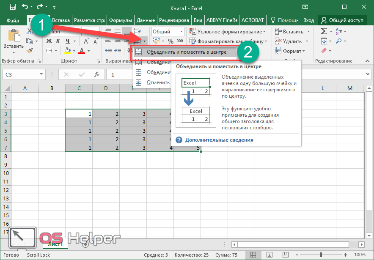Decrease font size with small A icon

click(96, 41)
